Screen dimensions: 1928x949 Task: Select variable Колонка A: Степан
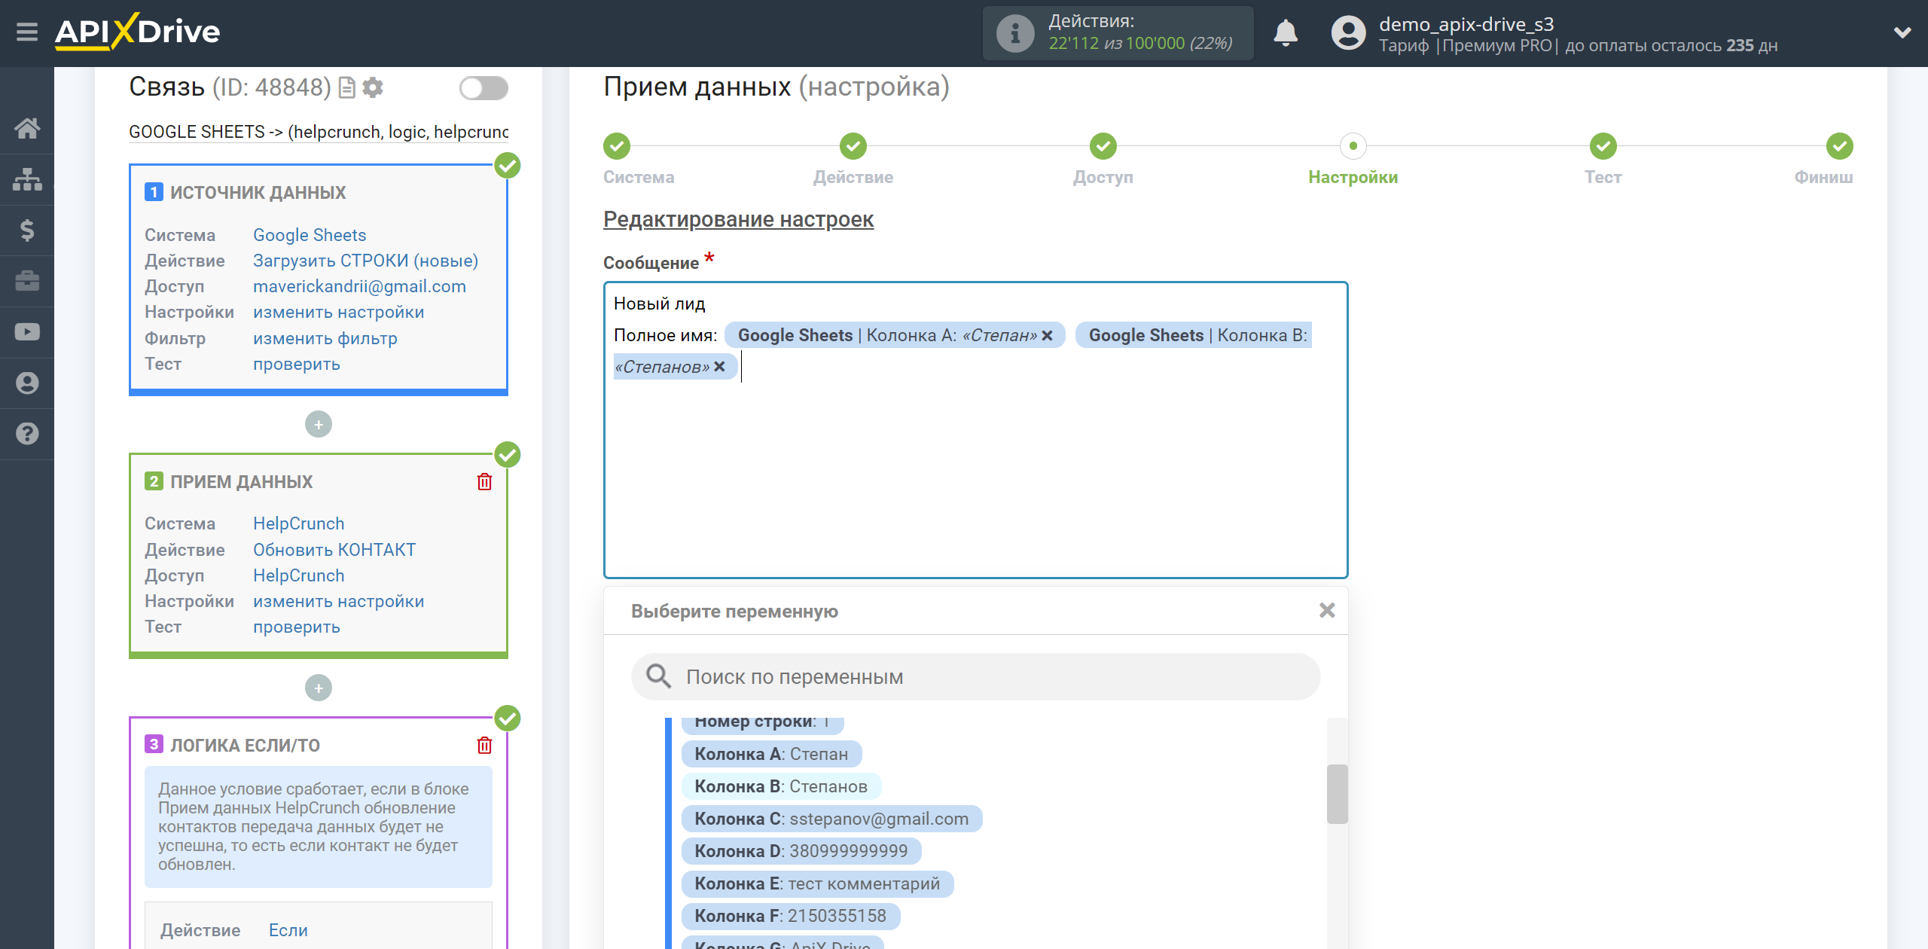click(771, 754)
